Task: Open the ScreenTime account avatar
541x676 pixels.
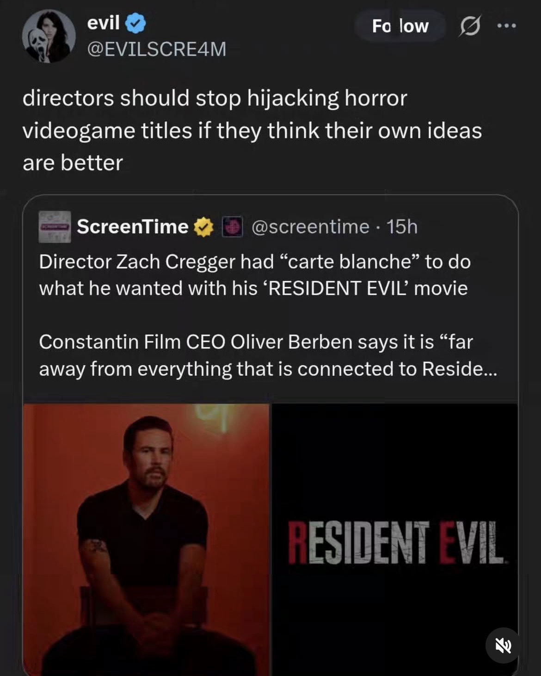Action: point(55,227)
